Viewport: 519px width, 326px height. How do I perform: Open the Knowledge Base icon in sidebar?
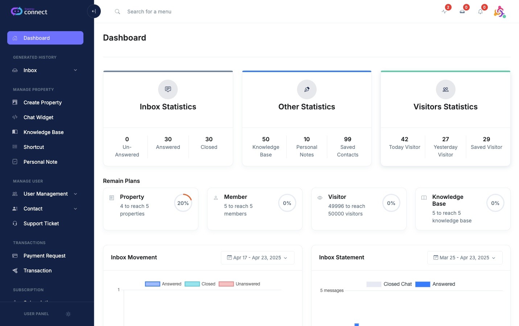pos(15,132)
